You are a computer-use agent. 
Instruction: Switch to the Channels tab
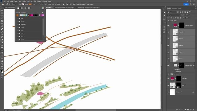[175, 9]
